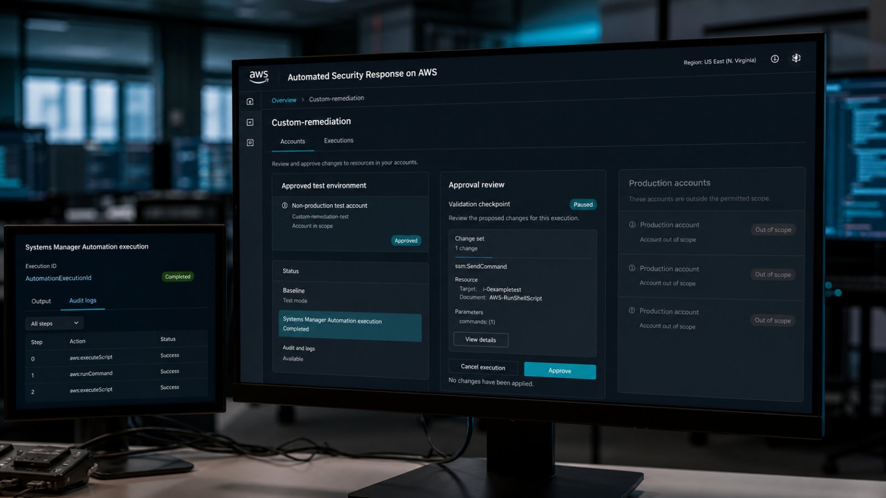
Task: Click third Production account Out of scope badge
Action: [x=772, y=320]
